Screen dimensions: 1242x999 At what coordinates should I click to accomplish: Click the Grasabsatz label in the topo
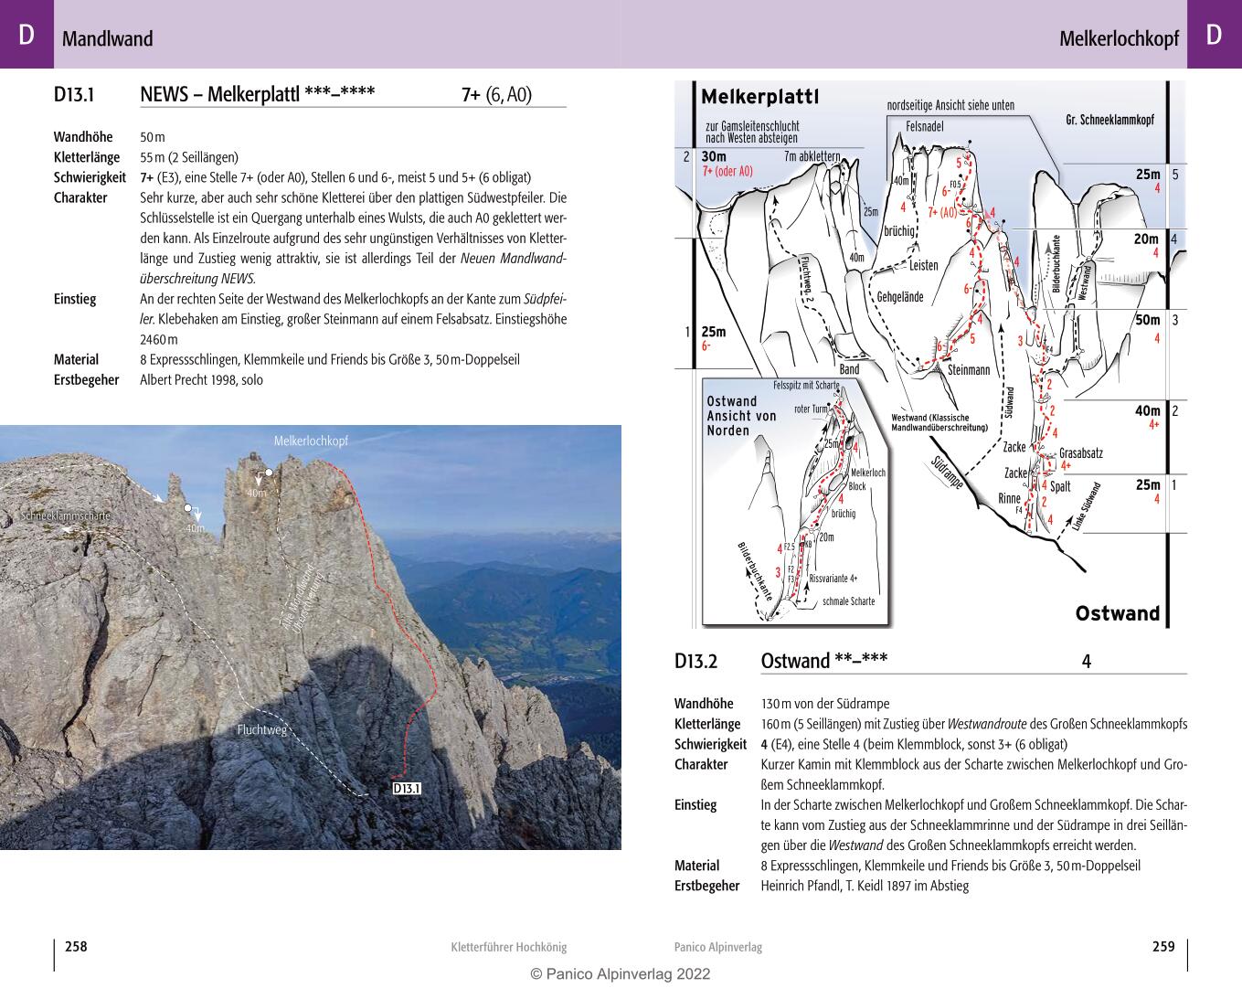(x=1081, y=453)
